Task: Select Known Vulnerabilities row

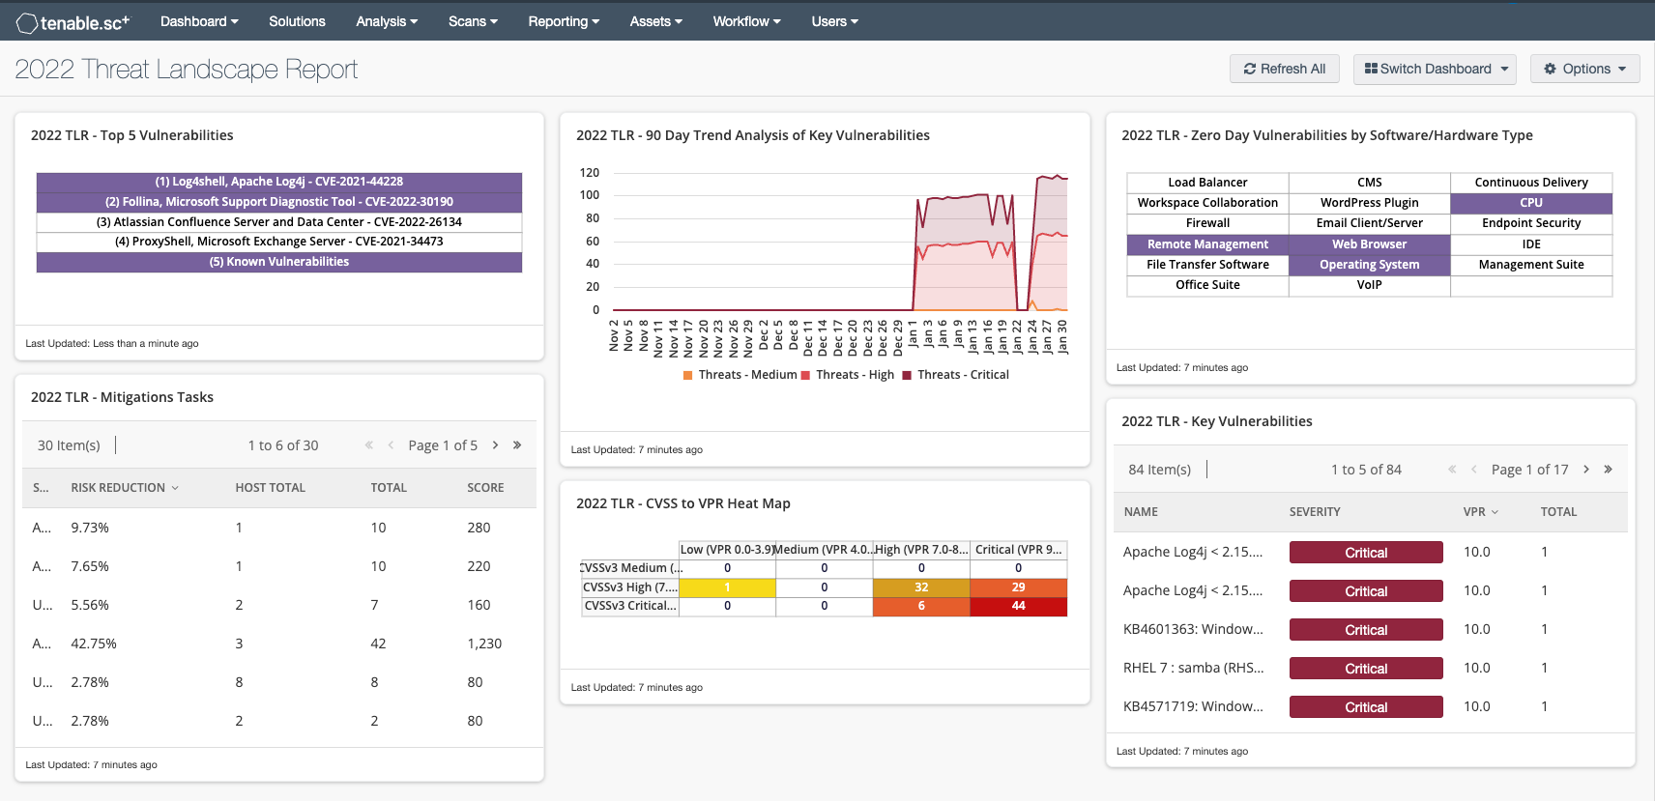Action: 279,262
